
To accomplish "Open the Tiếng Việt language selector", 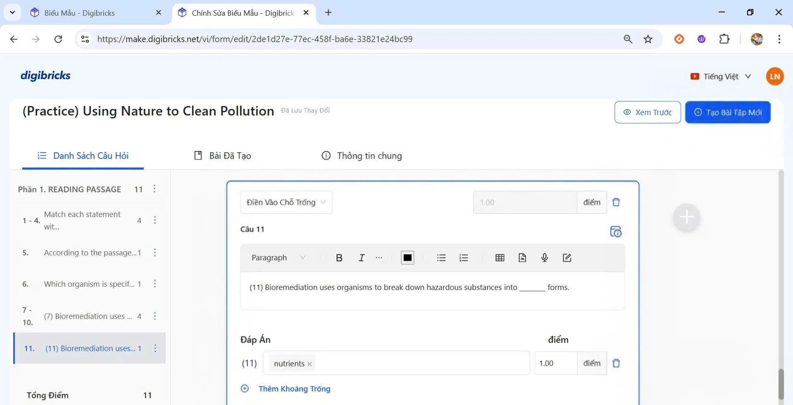I will 721,77.
